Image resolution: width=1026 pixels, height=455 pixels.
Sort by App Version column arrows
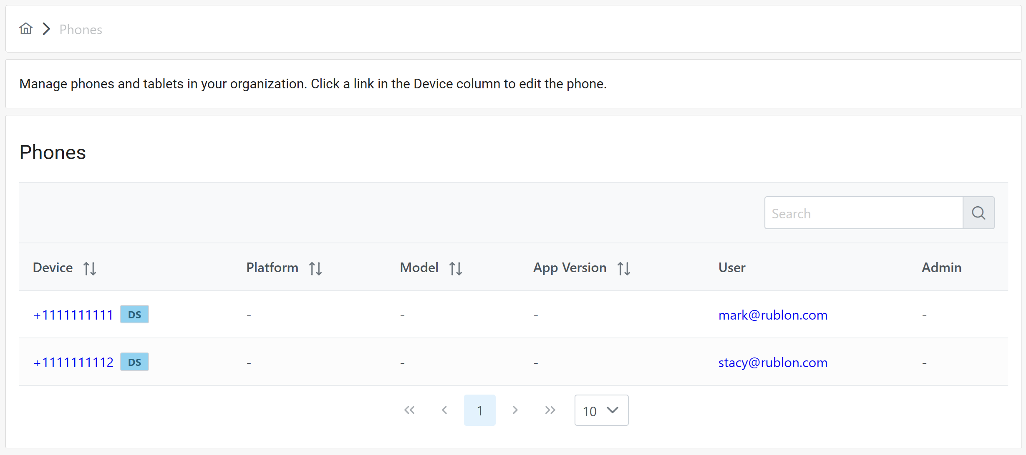(x=624, y=268)
